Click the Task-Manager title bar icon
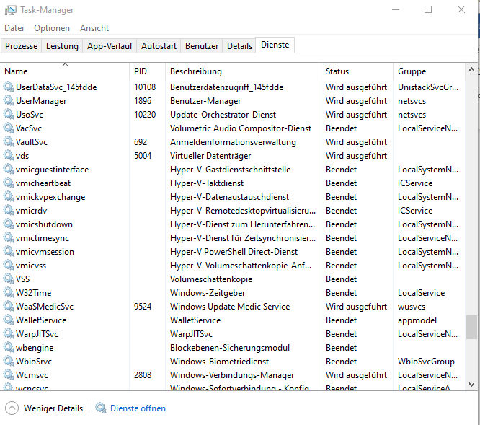Viewport: 480px width, 425px height. (11, 10)
